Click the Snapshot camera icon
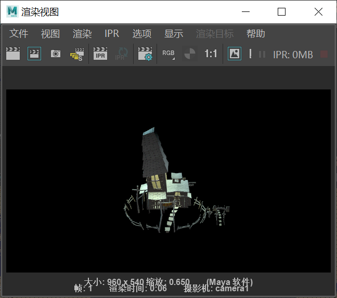337x298 pixels. point(56,54)
